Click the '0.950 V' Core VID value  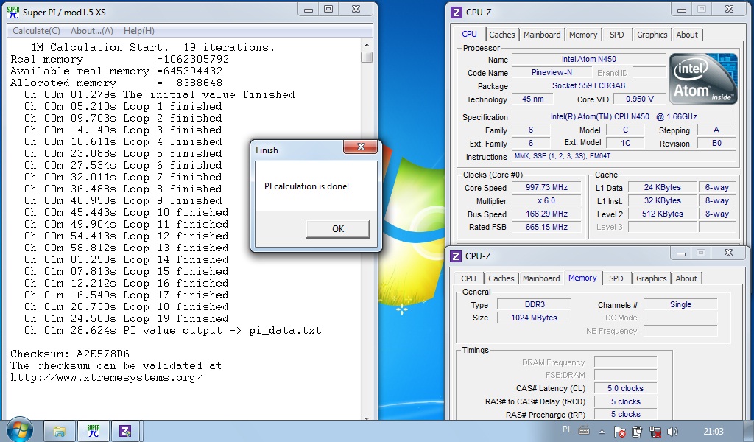point(640,99)
